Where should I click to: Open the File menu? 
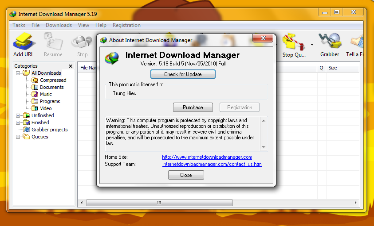tap(35, 25)
